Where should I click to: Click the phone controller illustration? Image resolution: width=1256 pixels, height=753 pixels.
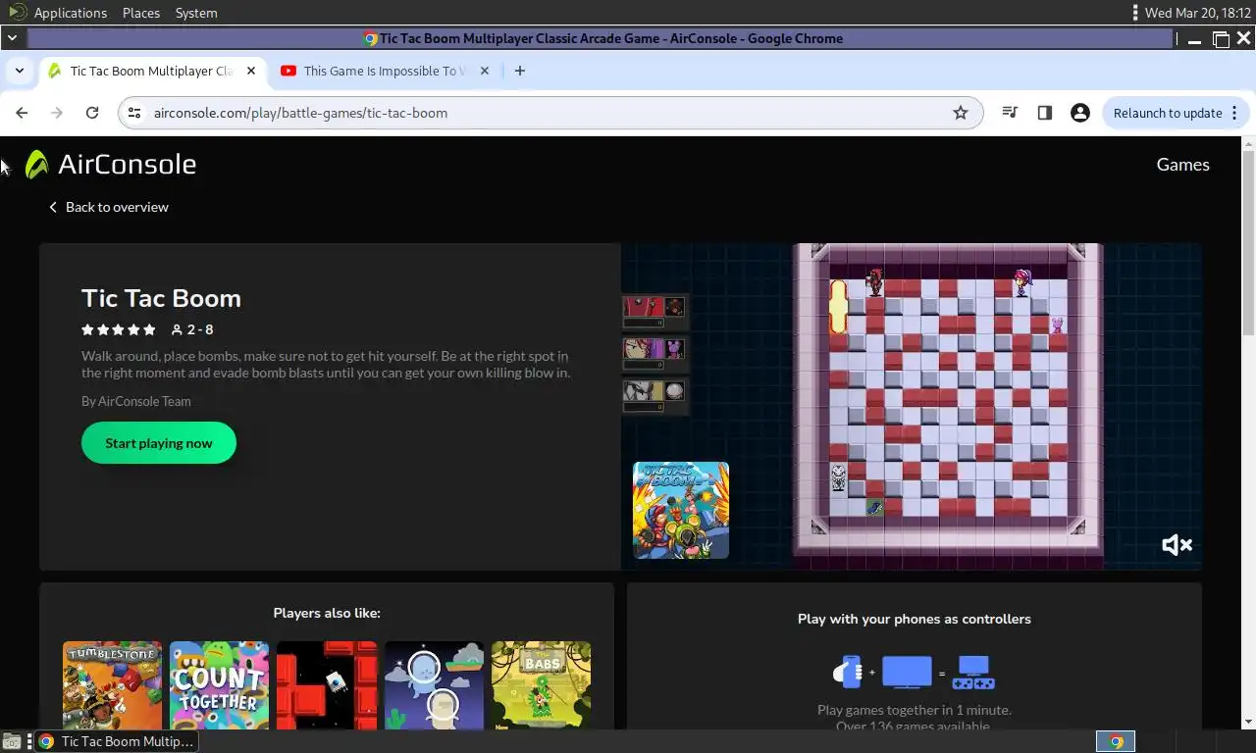pos(847,672)
